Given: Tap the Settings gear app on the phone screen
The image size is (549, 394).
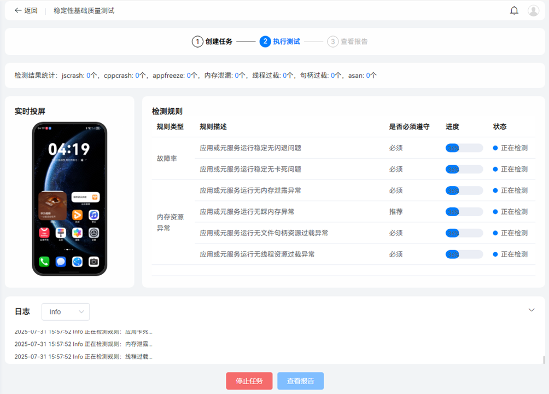Looking at the screenshot, I should 94,234.
